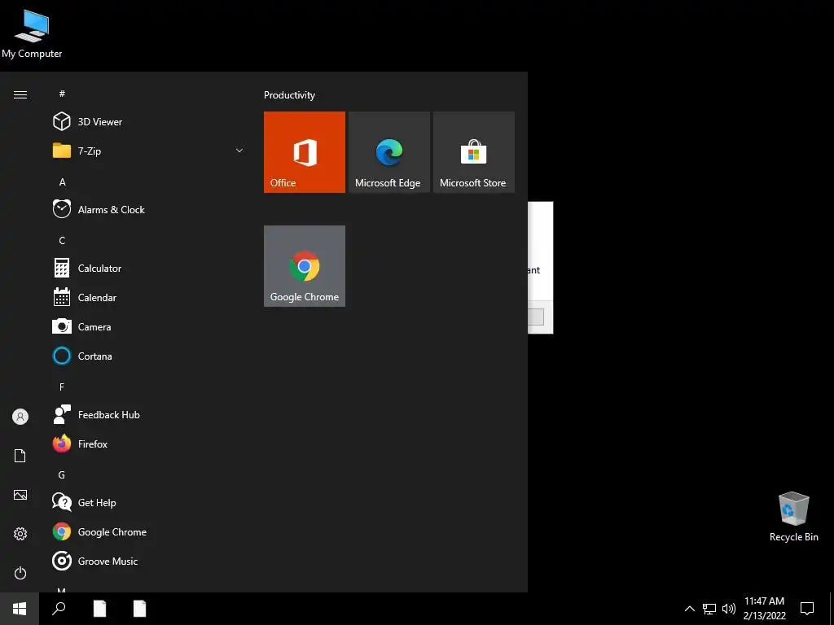Click first blank document taskbar icon
The image size is (834, 625).
click(99, 609)
